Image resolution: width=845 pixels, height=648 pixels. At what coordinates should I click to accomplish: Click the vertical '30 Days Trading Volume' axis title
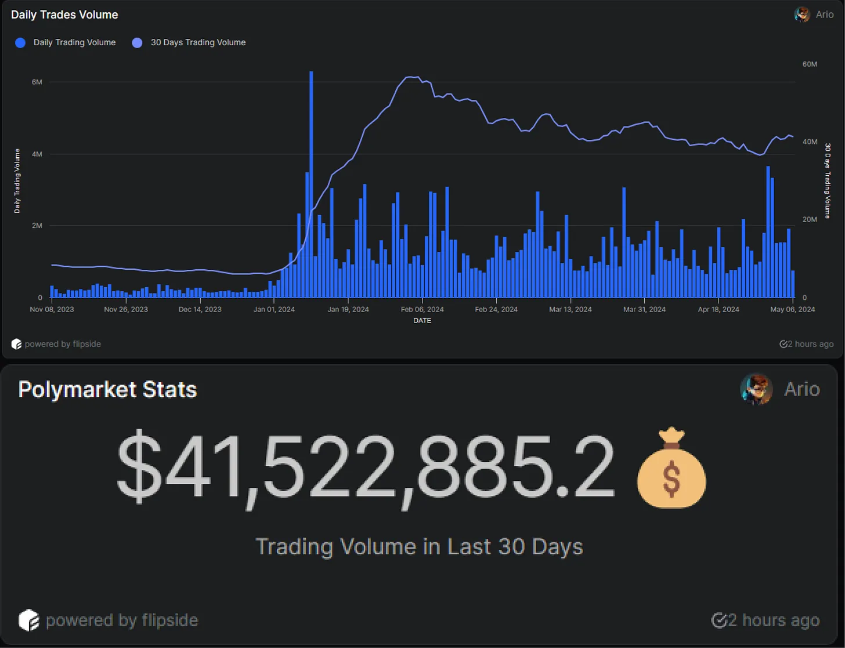(828, 181)
